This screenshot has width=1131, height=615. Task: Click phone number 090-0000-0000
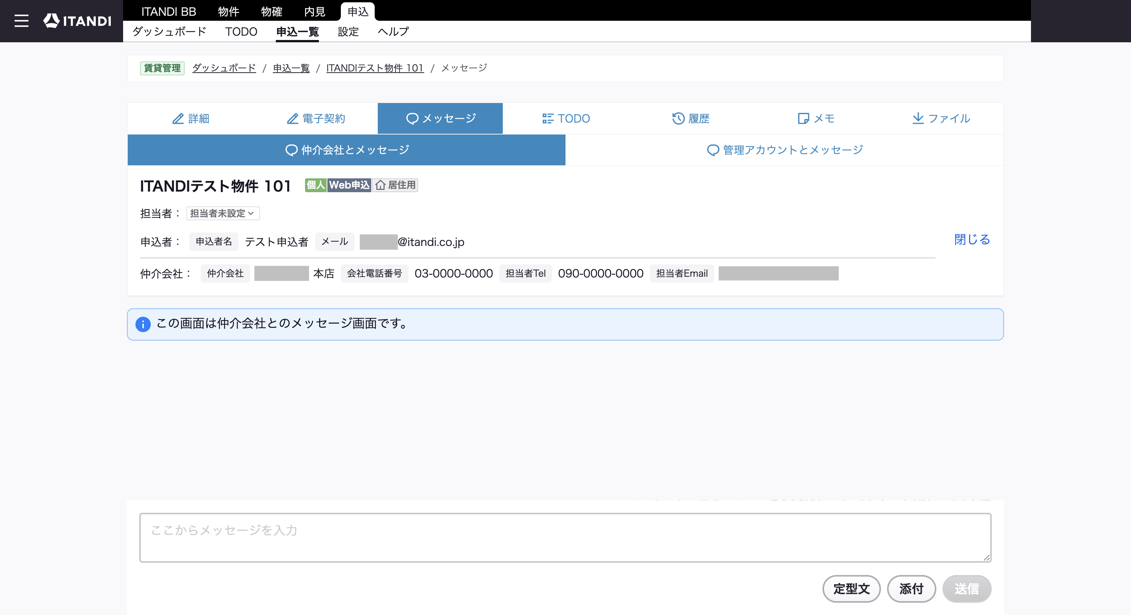(x=601, y=274)
